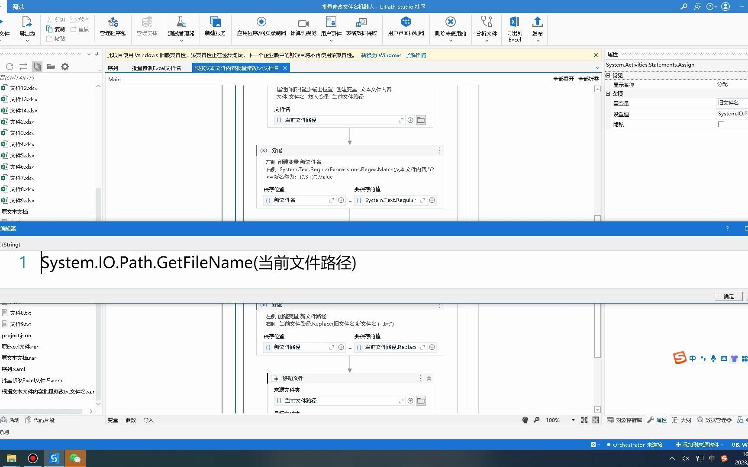Click the 转换为Windows link in the warning banner
Image resolution: width=748 pixels, height=467 pixels.
pos(381,55)
